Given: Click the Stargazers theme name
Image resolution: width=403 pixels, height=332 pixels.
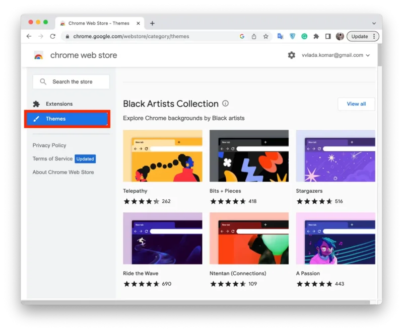Looking at the screenshot, I should [x=309, y=191].
